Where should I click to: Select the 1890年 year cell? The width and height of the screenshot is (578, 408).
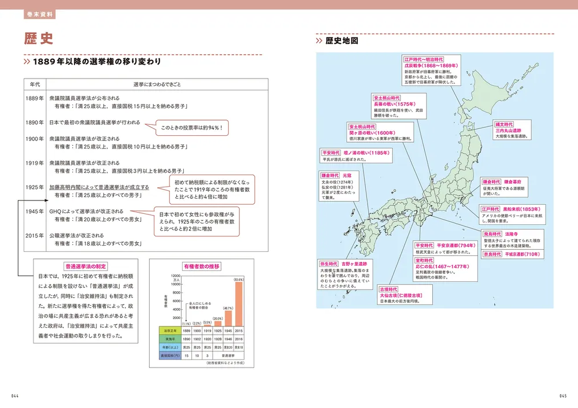point(35,123)
